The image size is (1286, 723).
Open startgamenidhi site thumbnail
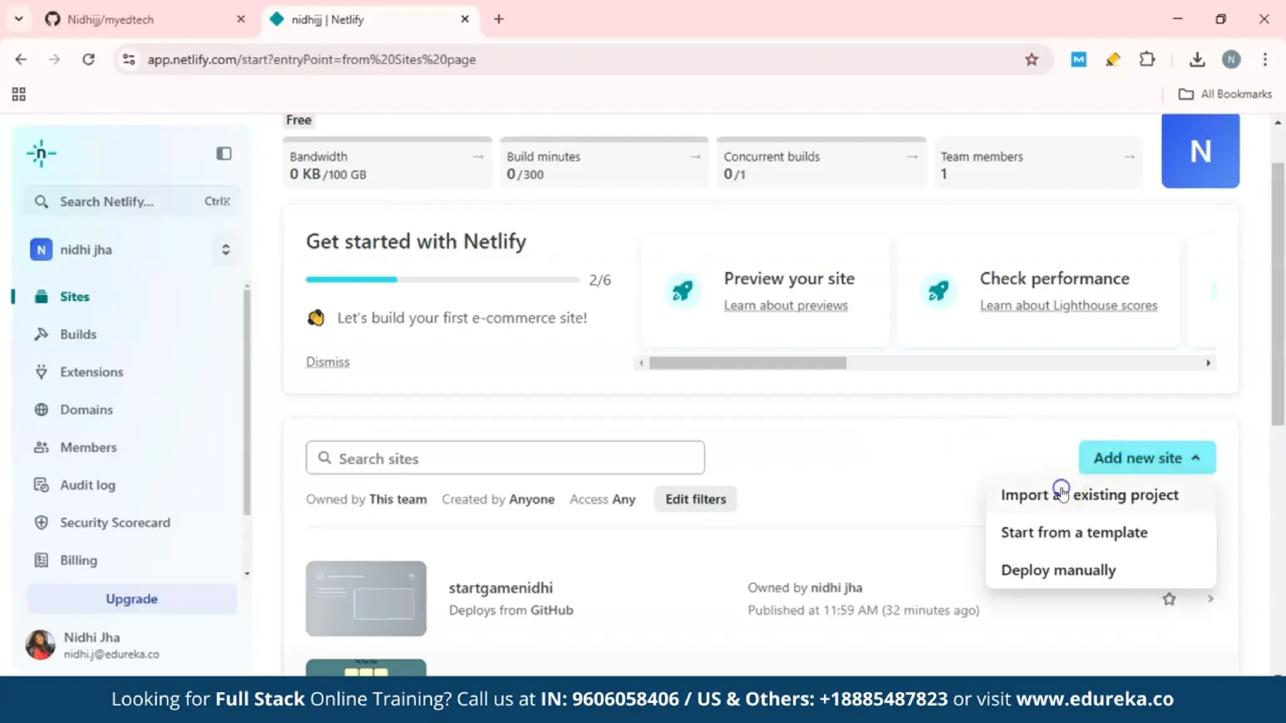click(x=366, y=599)
